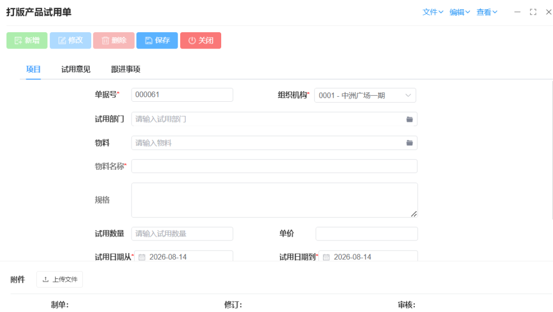Maximize the window to fullscreen

(533, 12)
